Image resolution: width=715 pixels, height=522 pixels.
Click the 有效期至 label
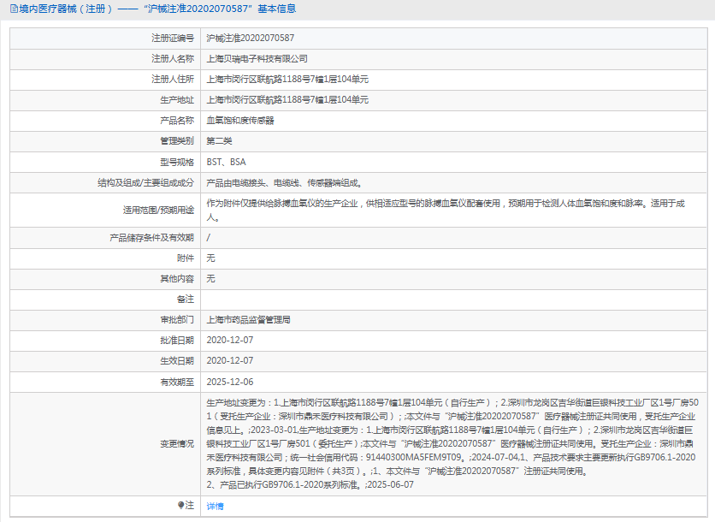point(177,382)
